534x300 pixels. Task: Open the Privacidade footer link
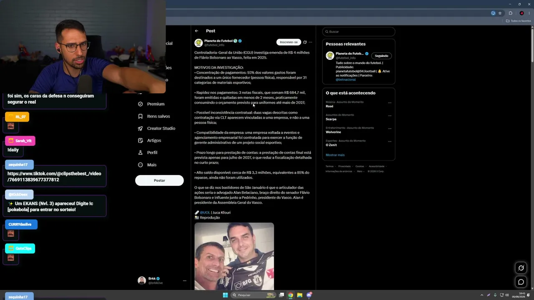click(344, 166)
